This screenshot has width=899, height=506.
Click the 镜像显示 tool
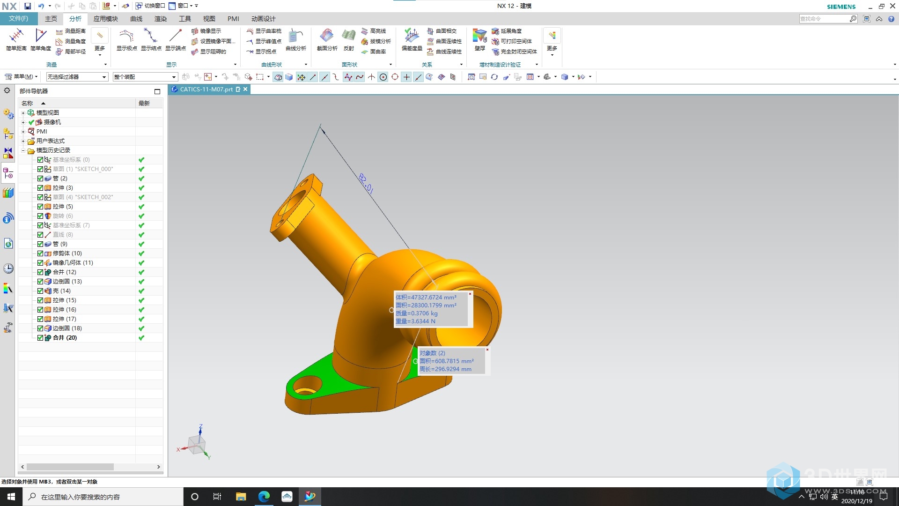(206, 31)
